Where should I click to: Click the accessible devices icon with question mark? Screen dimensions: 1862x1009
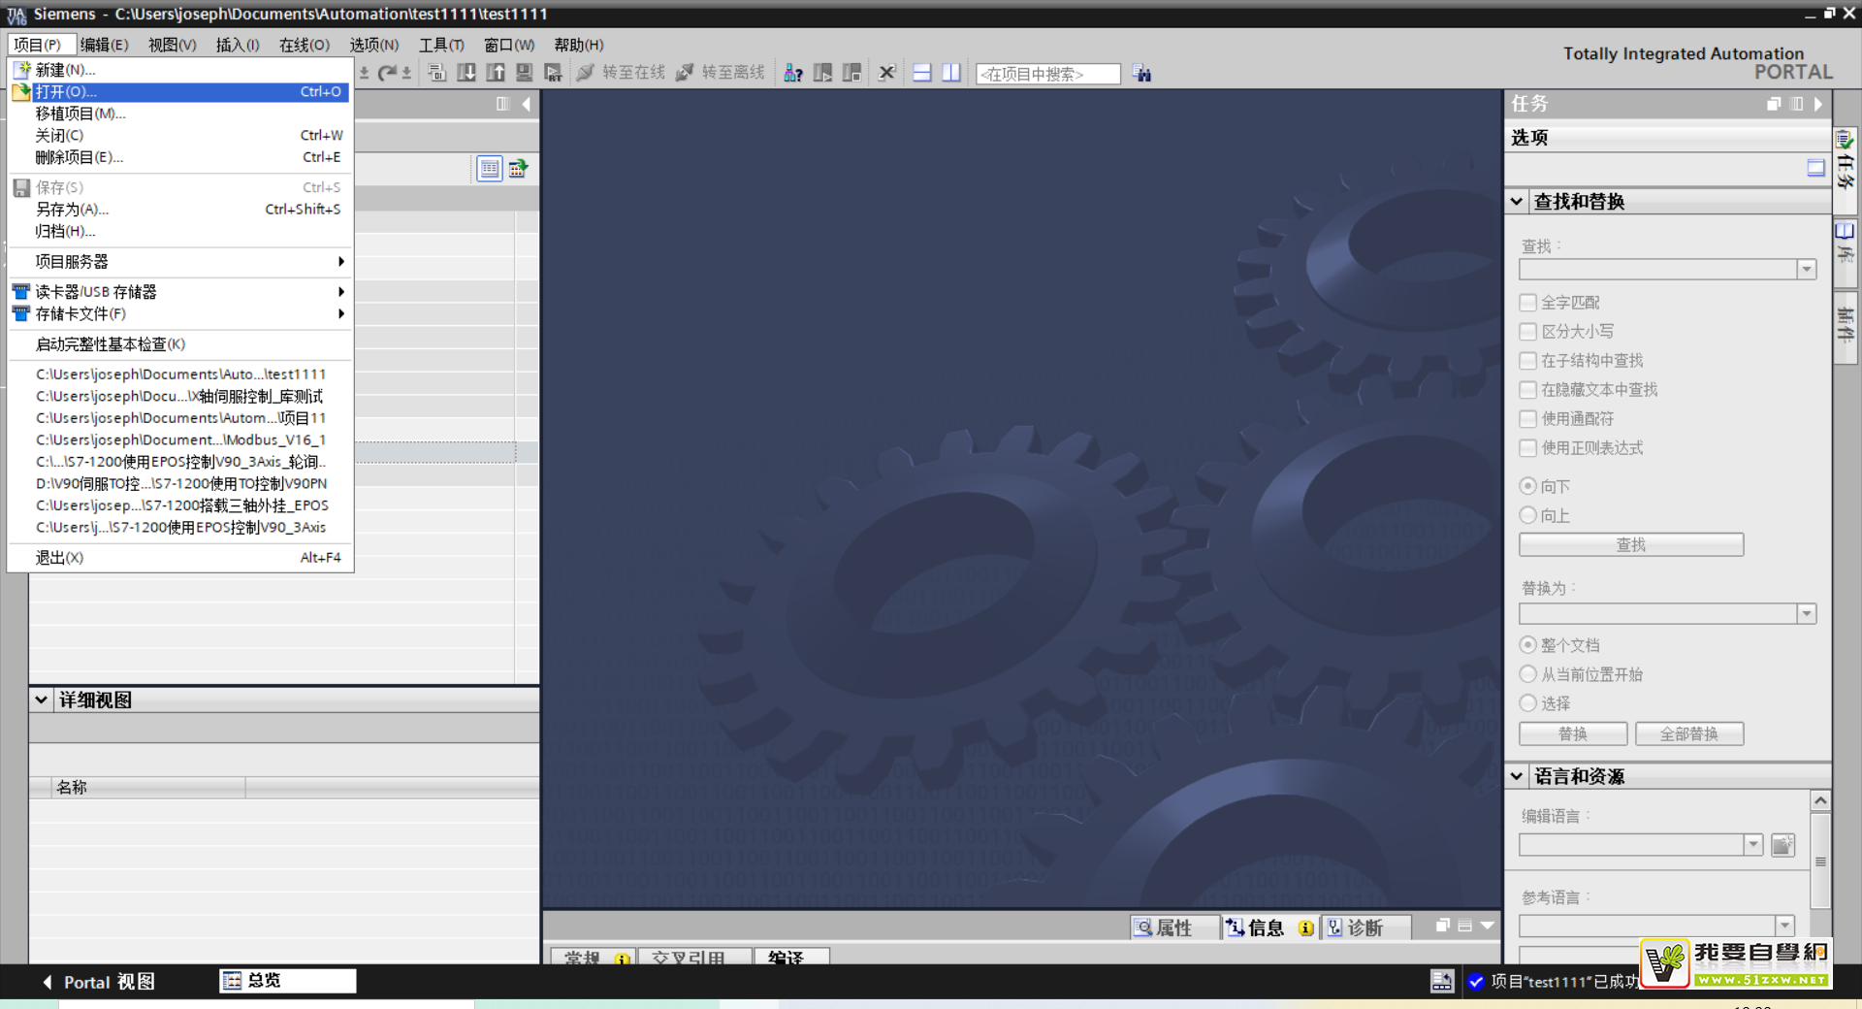(x=793, y=73)
